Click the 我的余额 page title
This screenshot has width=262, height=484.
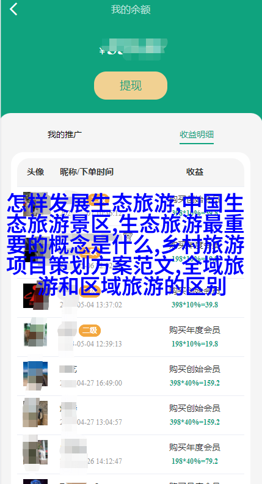pos(131,10)
